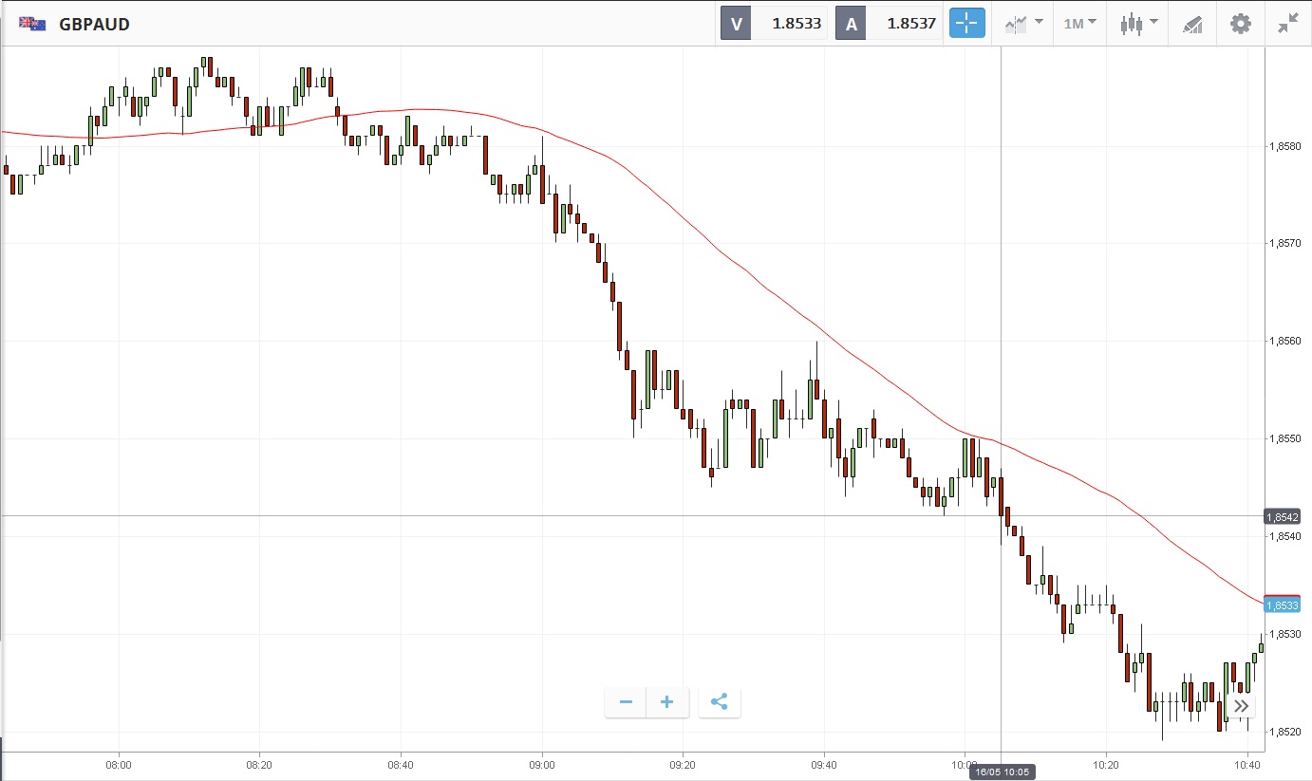1312x781 pixels.
Task: Click the GBPAUD flag icon
Action: 32,24
